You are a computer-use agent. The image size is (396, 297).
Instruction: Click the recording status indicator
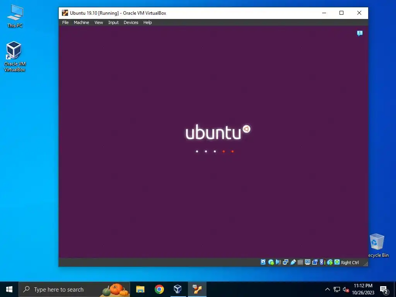coord(315,262)
